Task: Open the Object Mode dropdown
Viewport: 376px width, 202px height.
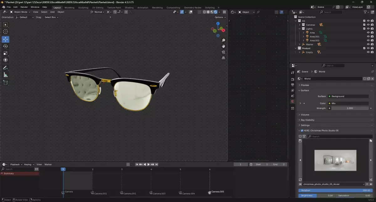Action: click(x=20, y=12)
